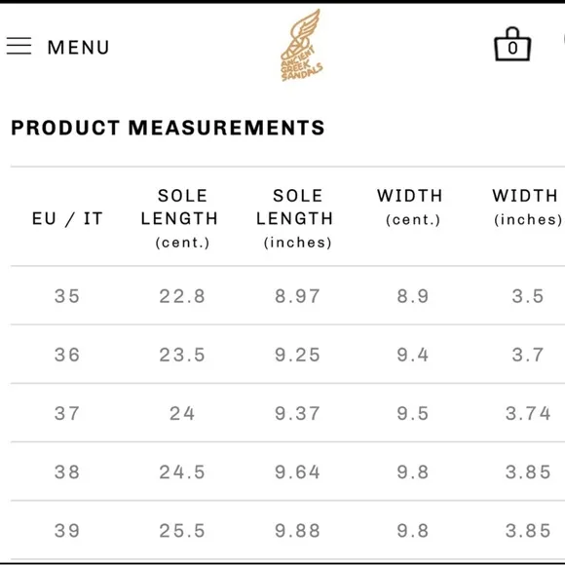This screenshot has width=565, height=565.
Task: Open the hamburger menu icon
Action: tap(19, 46)
